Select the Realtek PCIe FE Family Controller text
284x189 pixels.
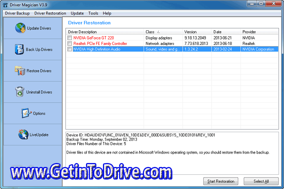100,43
